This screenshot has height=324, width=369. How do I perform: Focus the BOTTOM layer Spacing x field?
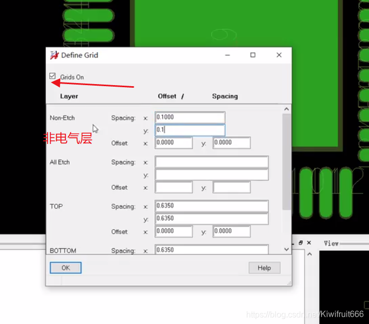(x=212, y=250)
